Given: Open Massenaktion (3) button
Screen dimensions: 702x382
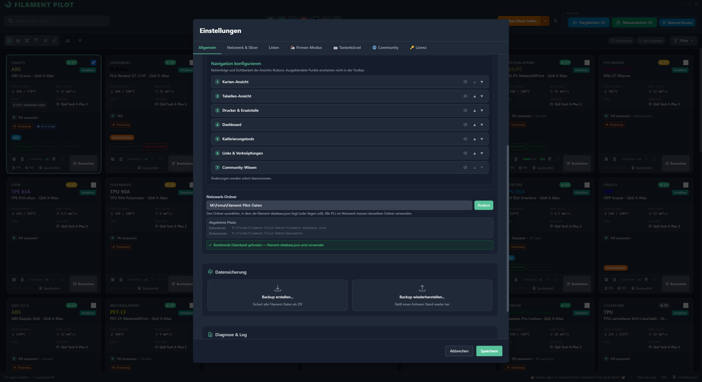Looking at the screenshot, I should pos(634,23).
